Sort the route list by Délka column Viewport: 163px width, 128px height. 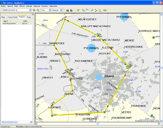pos(25,21)
